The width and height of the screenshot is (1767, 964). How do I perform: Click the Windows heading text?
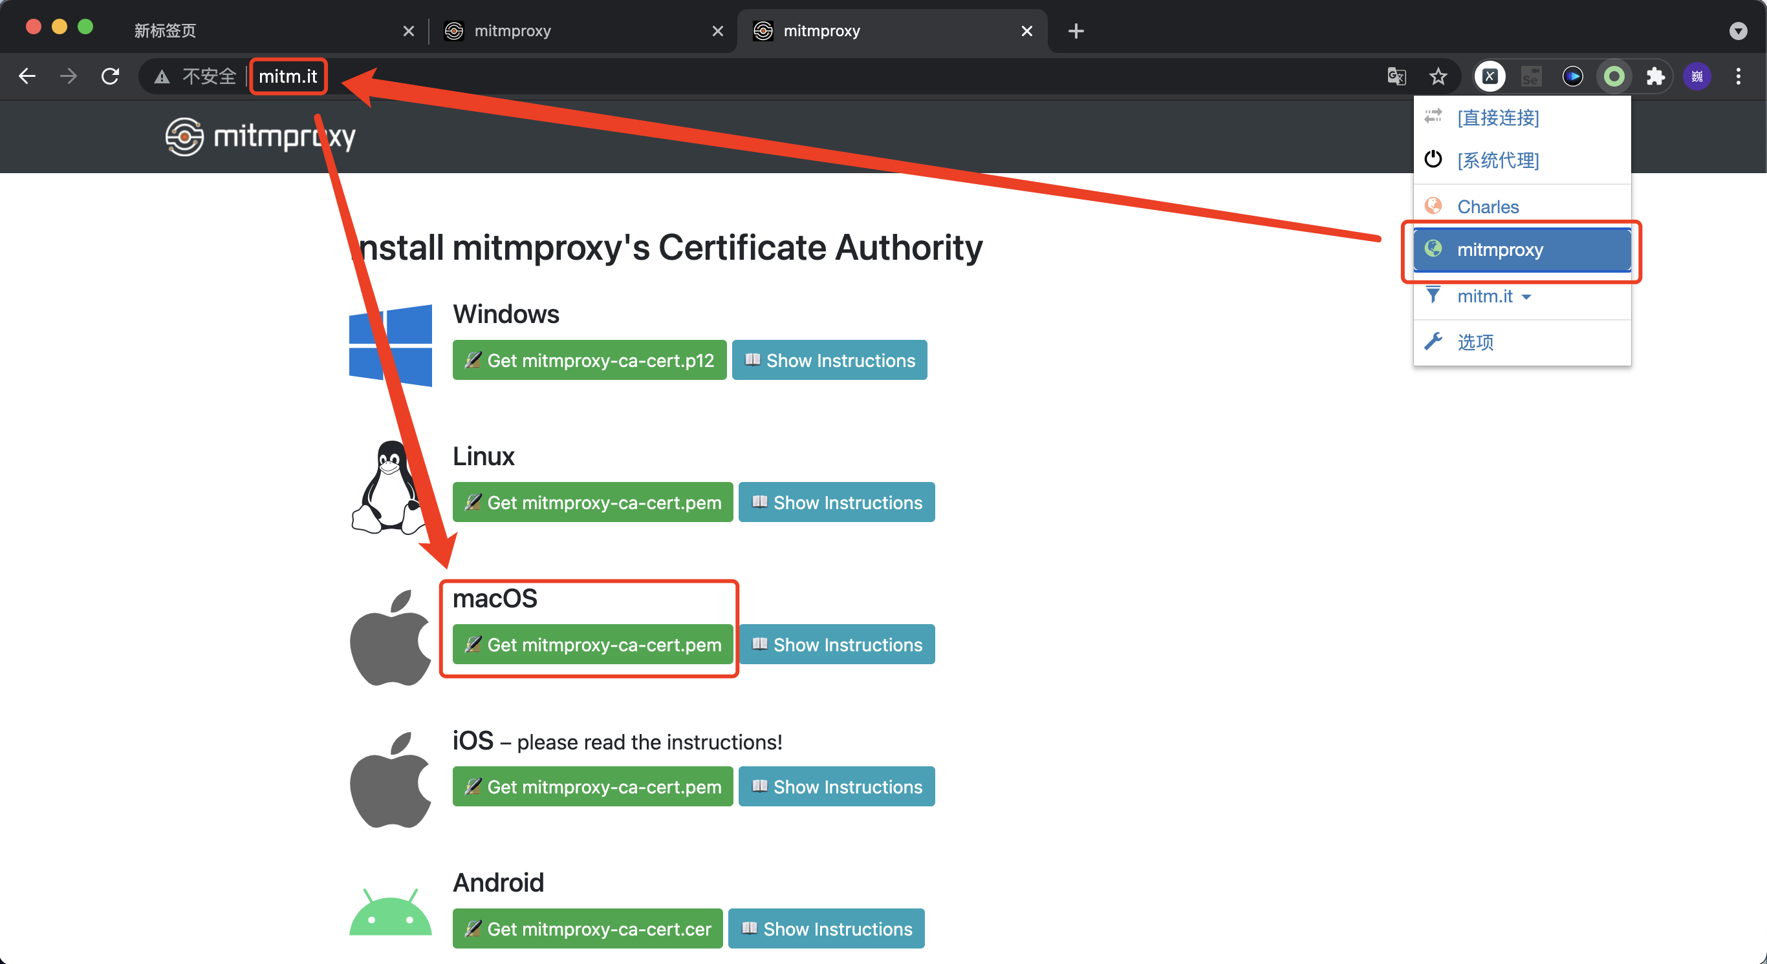(x=506, y=314)
